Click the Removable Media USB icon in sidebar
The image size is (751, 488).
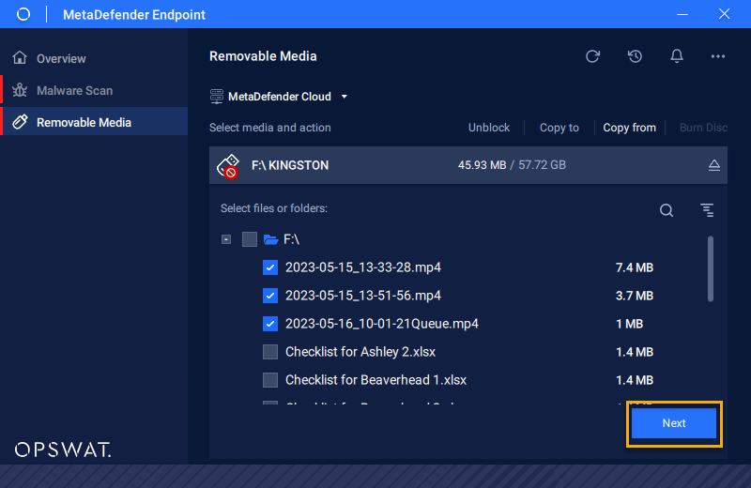[20, 122]
